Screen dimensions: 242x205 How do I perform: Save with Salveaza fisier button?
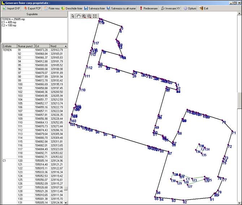point(95,8)
